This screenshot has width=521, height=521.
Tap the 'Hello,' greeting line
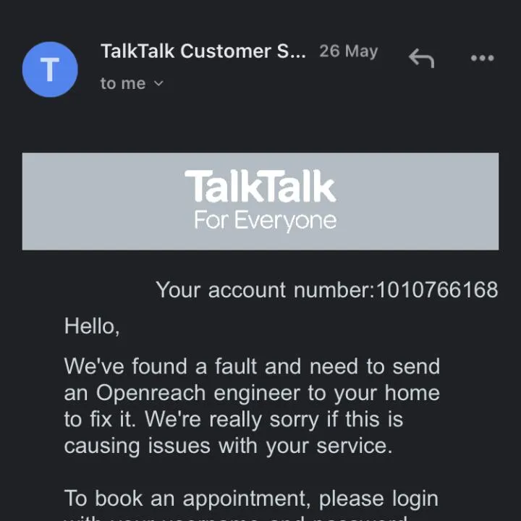pos(92,326)
